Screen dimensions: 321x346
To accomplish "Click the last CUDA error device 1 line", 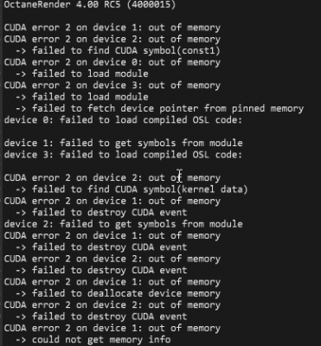I will (112, 328).
